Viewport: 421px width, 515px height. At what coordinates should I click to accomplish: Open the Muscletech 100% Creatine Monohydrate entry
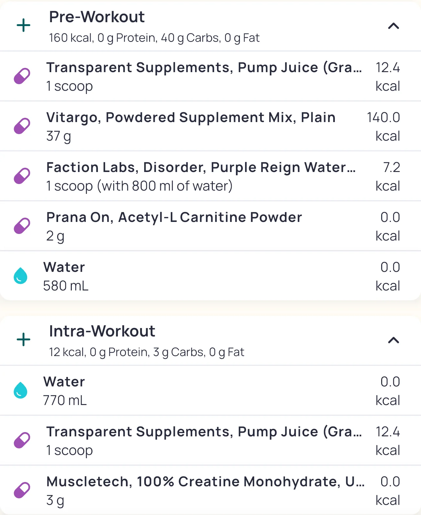click(205, 482)
